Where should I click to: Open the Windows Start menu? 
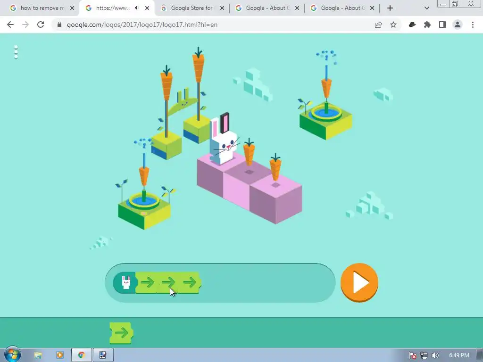click(x=12, y=354)
